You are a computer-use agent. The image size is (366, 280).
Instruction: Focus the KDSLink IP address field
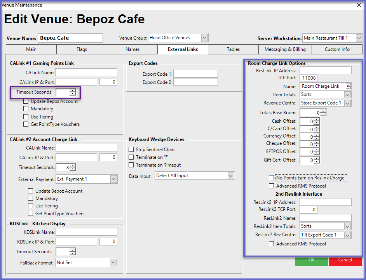(x=76, y=242)
